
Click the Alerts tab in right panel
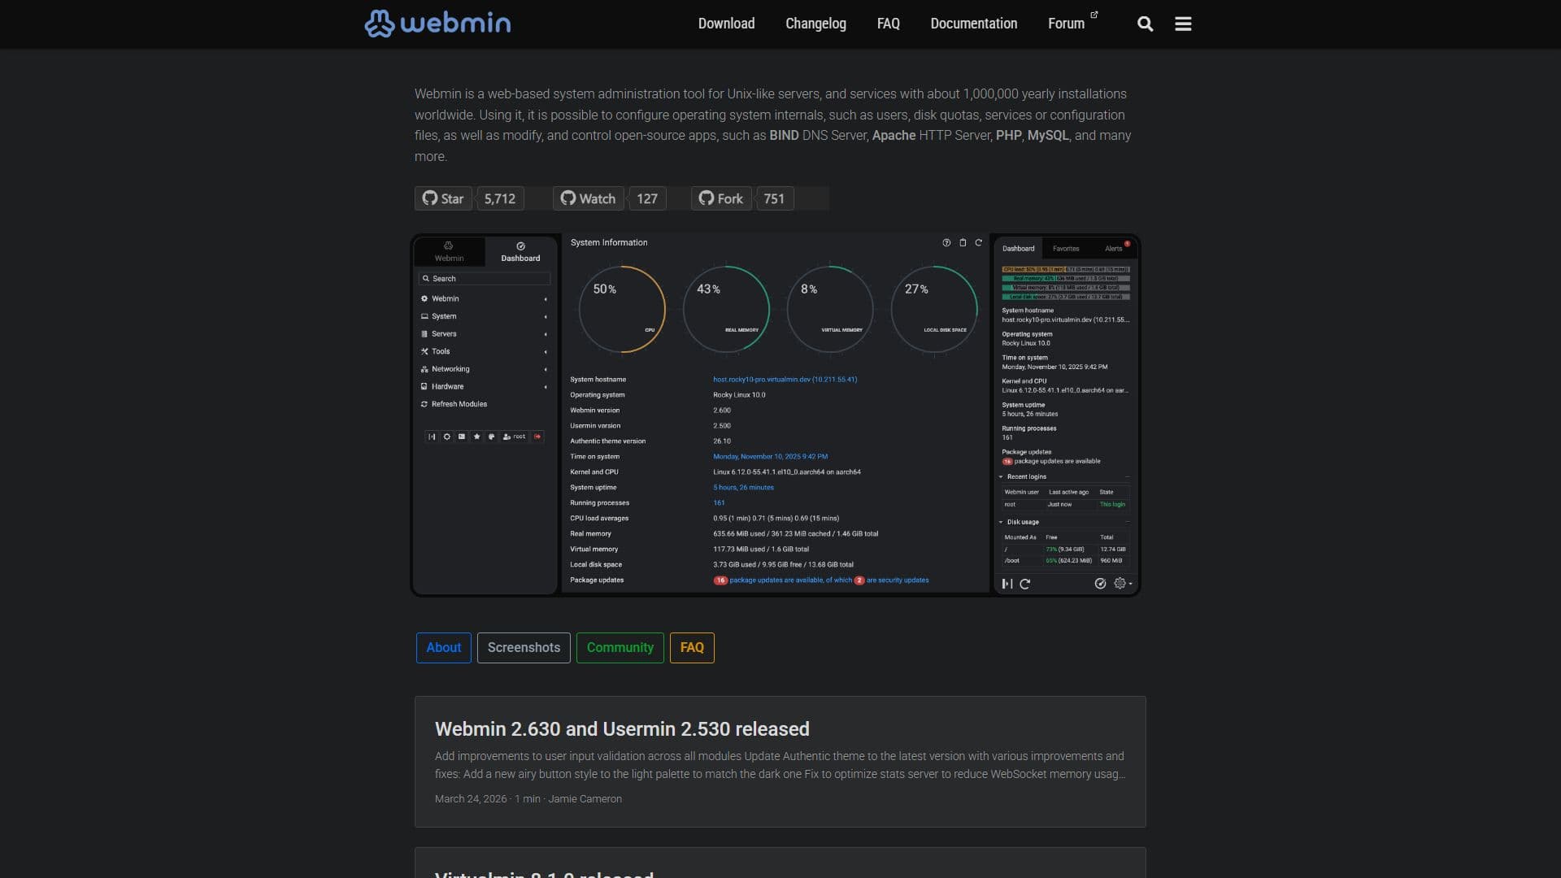pos(1114,249)
